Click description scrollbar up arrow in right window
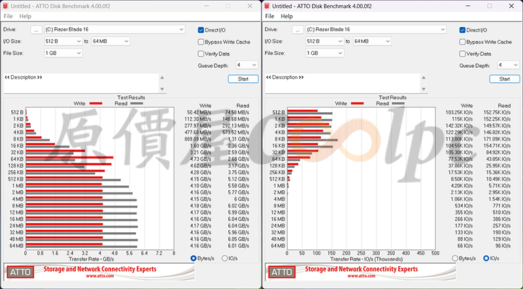 424,78
